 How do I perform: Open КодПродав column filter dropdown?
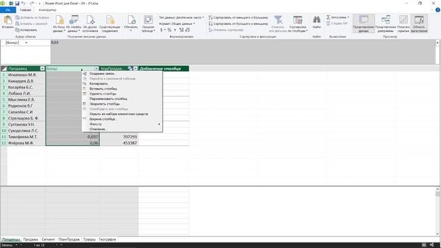tap(135, 69)
